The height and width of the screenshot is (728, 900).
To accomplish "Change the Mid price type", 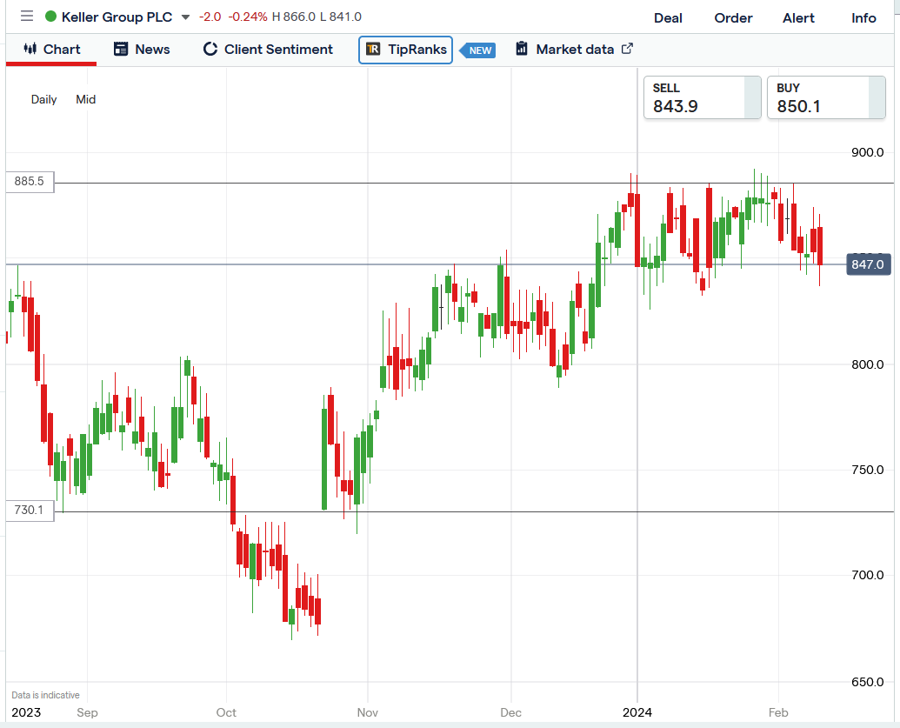I will [85, 99].
